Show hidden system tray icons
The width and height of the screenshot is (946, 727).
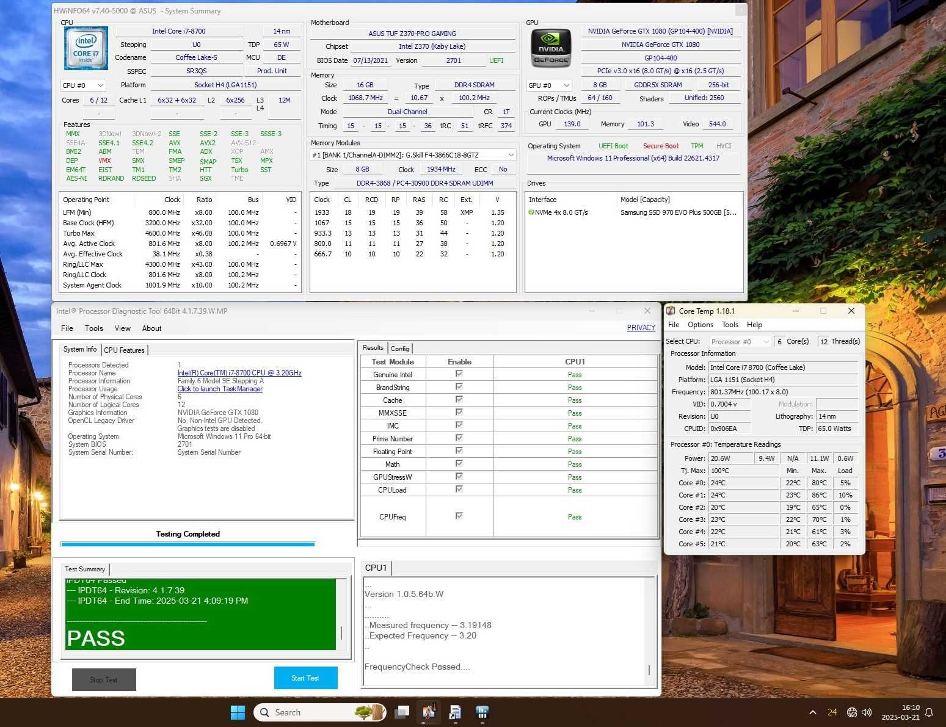tap(813, 712)
